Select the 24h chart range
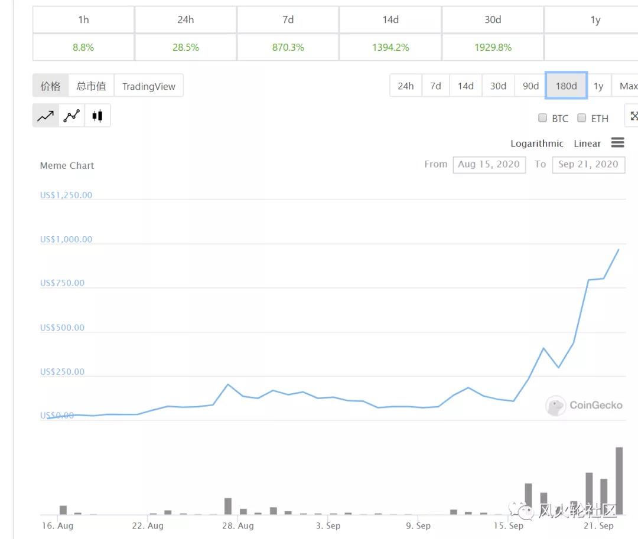The image size is (638, 539). tap(406, 86)
